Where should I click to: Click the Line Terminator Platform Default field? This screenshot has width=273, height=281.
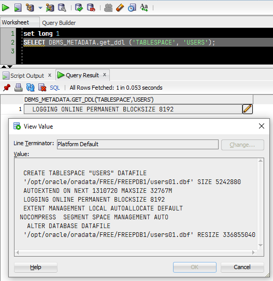click(138, 144)
